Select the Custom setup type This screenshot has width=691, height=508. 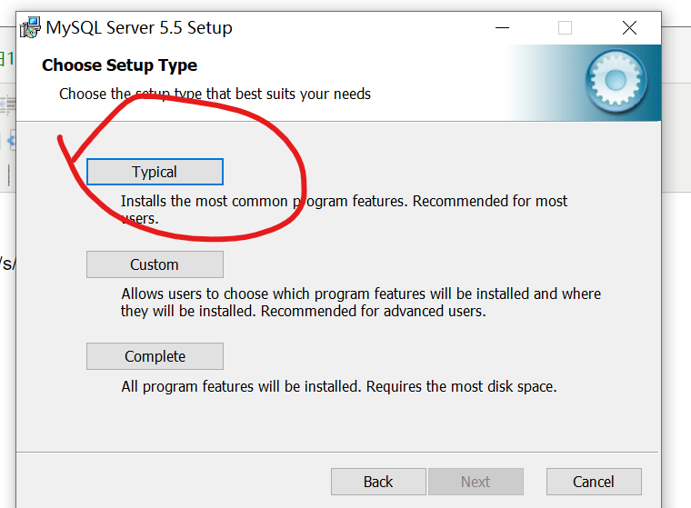(x=155, y=264)
